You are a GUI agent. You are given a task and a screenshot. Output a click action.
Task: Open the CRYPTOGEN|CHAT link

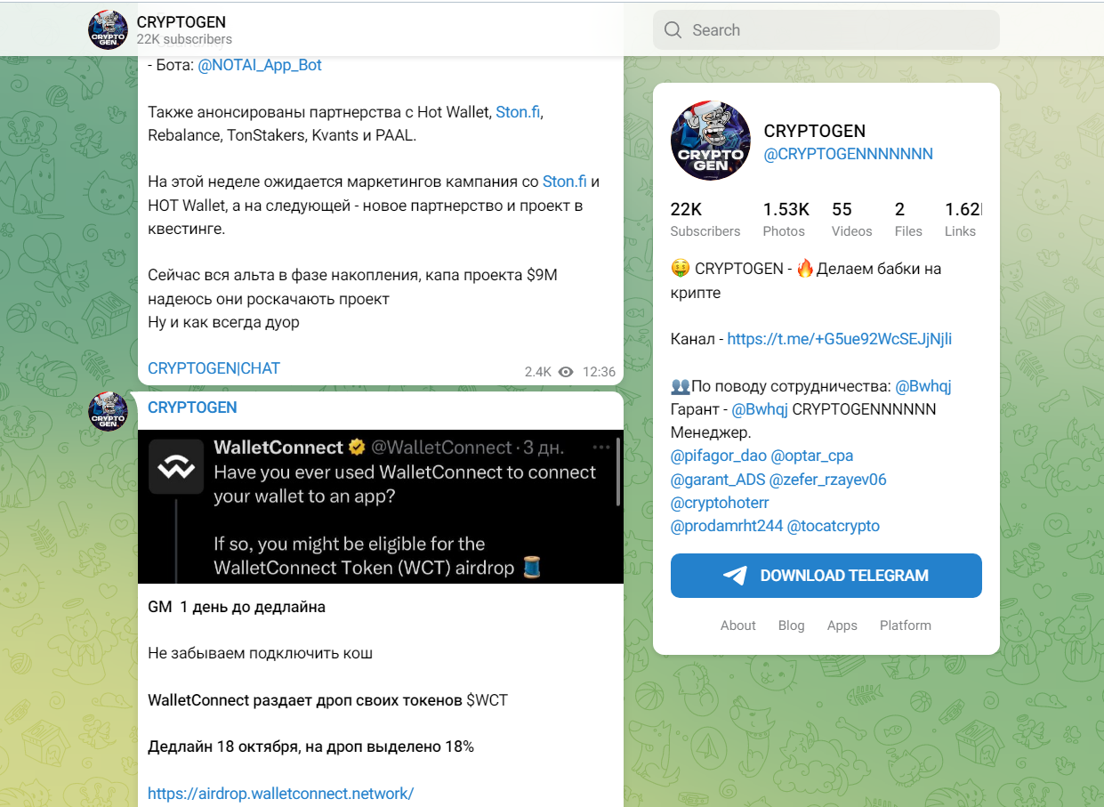[214, 368]
